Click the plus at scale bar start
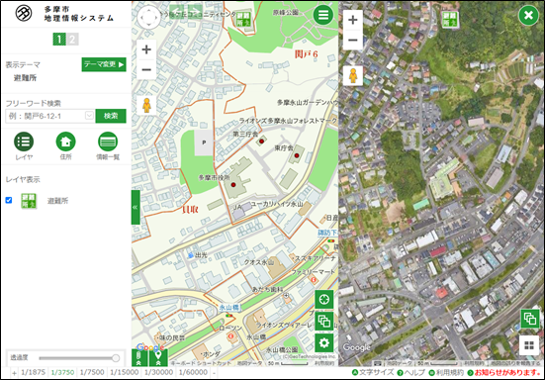 pyautogui.click(x=14, y=373)
